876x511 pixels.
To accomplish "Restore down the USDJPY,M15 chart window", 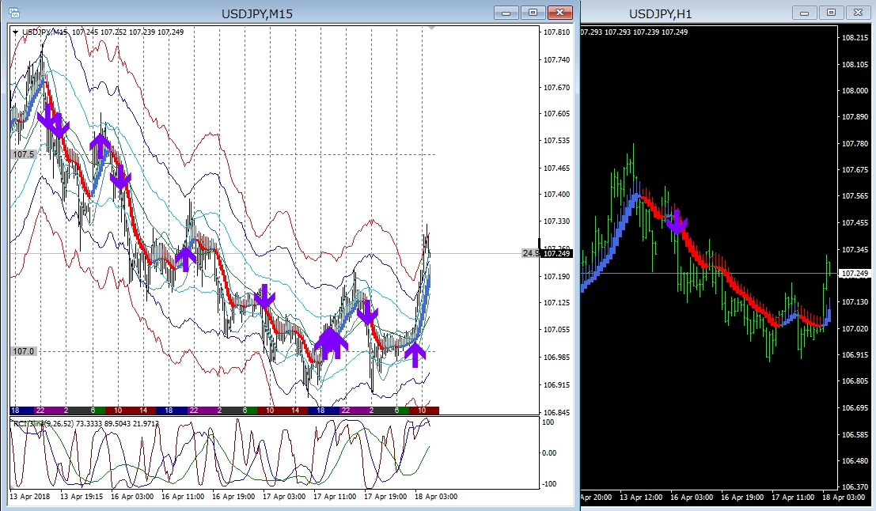I will (533, 13).
